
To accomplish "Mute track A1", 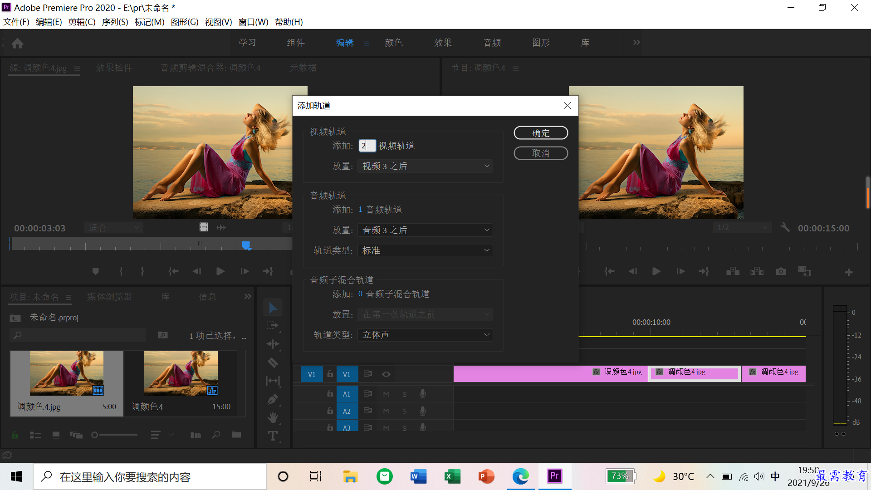I will [x=386, y=394].
